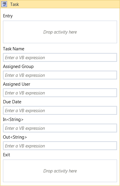Image resolution: width=120 pixels, height=186 pixels.
Task: Click the yellow header bar of the activity
Action: click(x=60, y=4)
